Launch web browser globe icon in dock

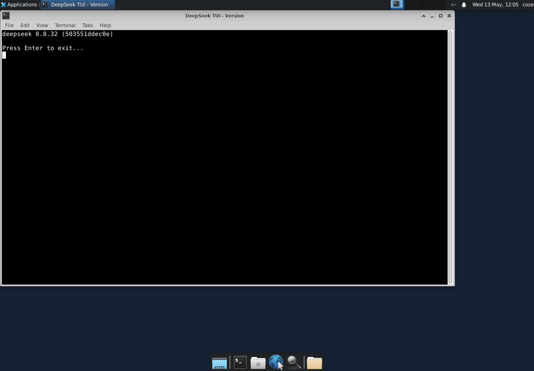[276, 362]
